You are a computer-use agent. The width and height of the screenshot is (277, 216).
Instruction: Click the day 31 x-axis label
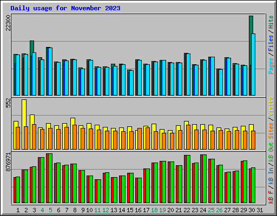pos(260,210)
